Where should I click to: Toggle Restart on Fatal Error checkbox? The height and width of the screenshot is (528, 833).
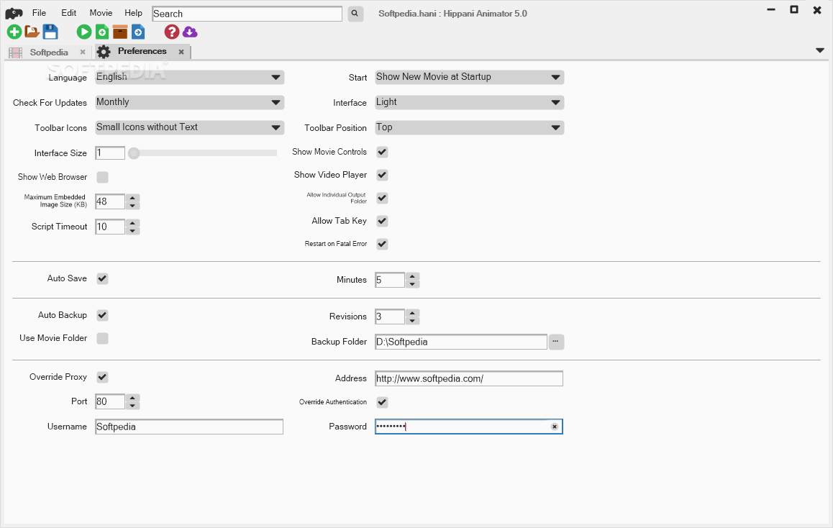click(382, 244)
